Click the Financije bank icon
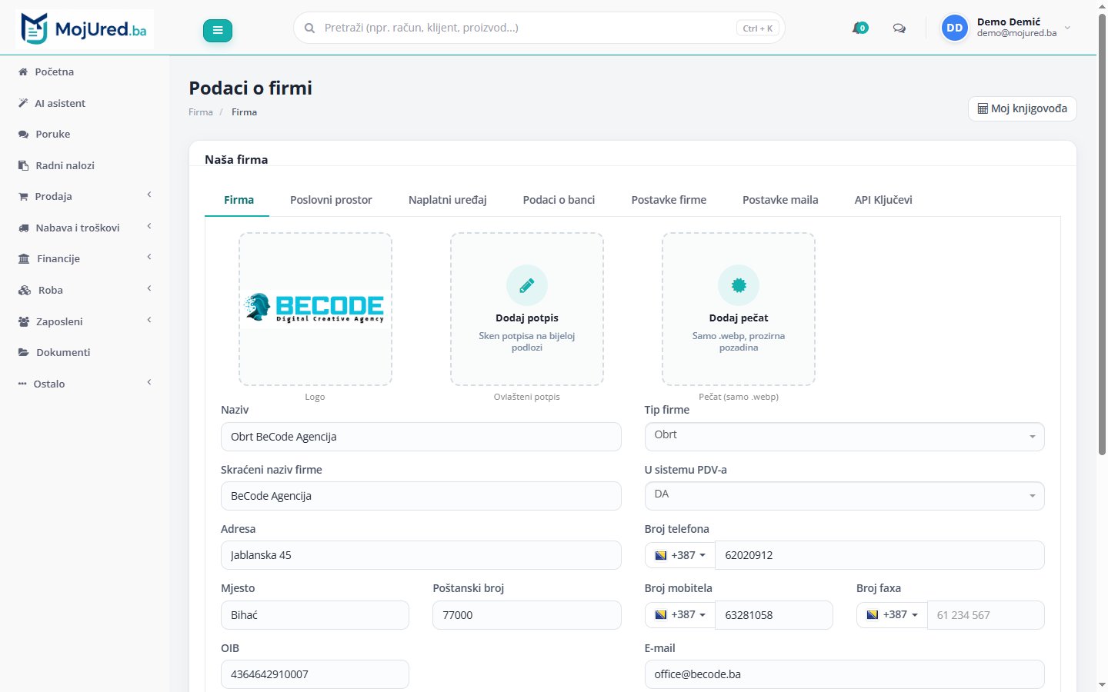This screenshot has height=692, width=1108. [24, 258]
